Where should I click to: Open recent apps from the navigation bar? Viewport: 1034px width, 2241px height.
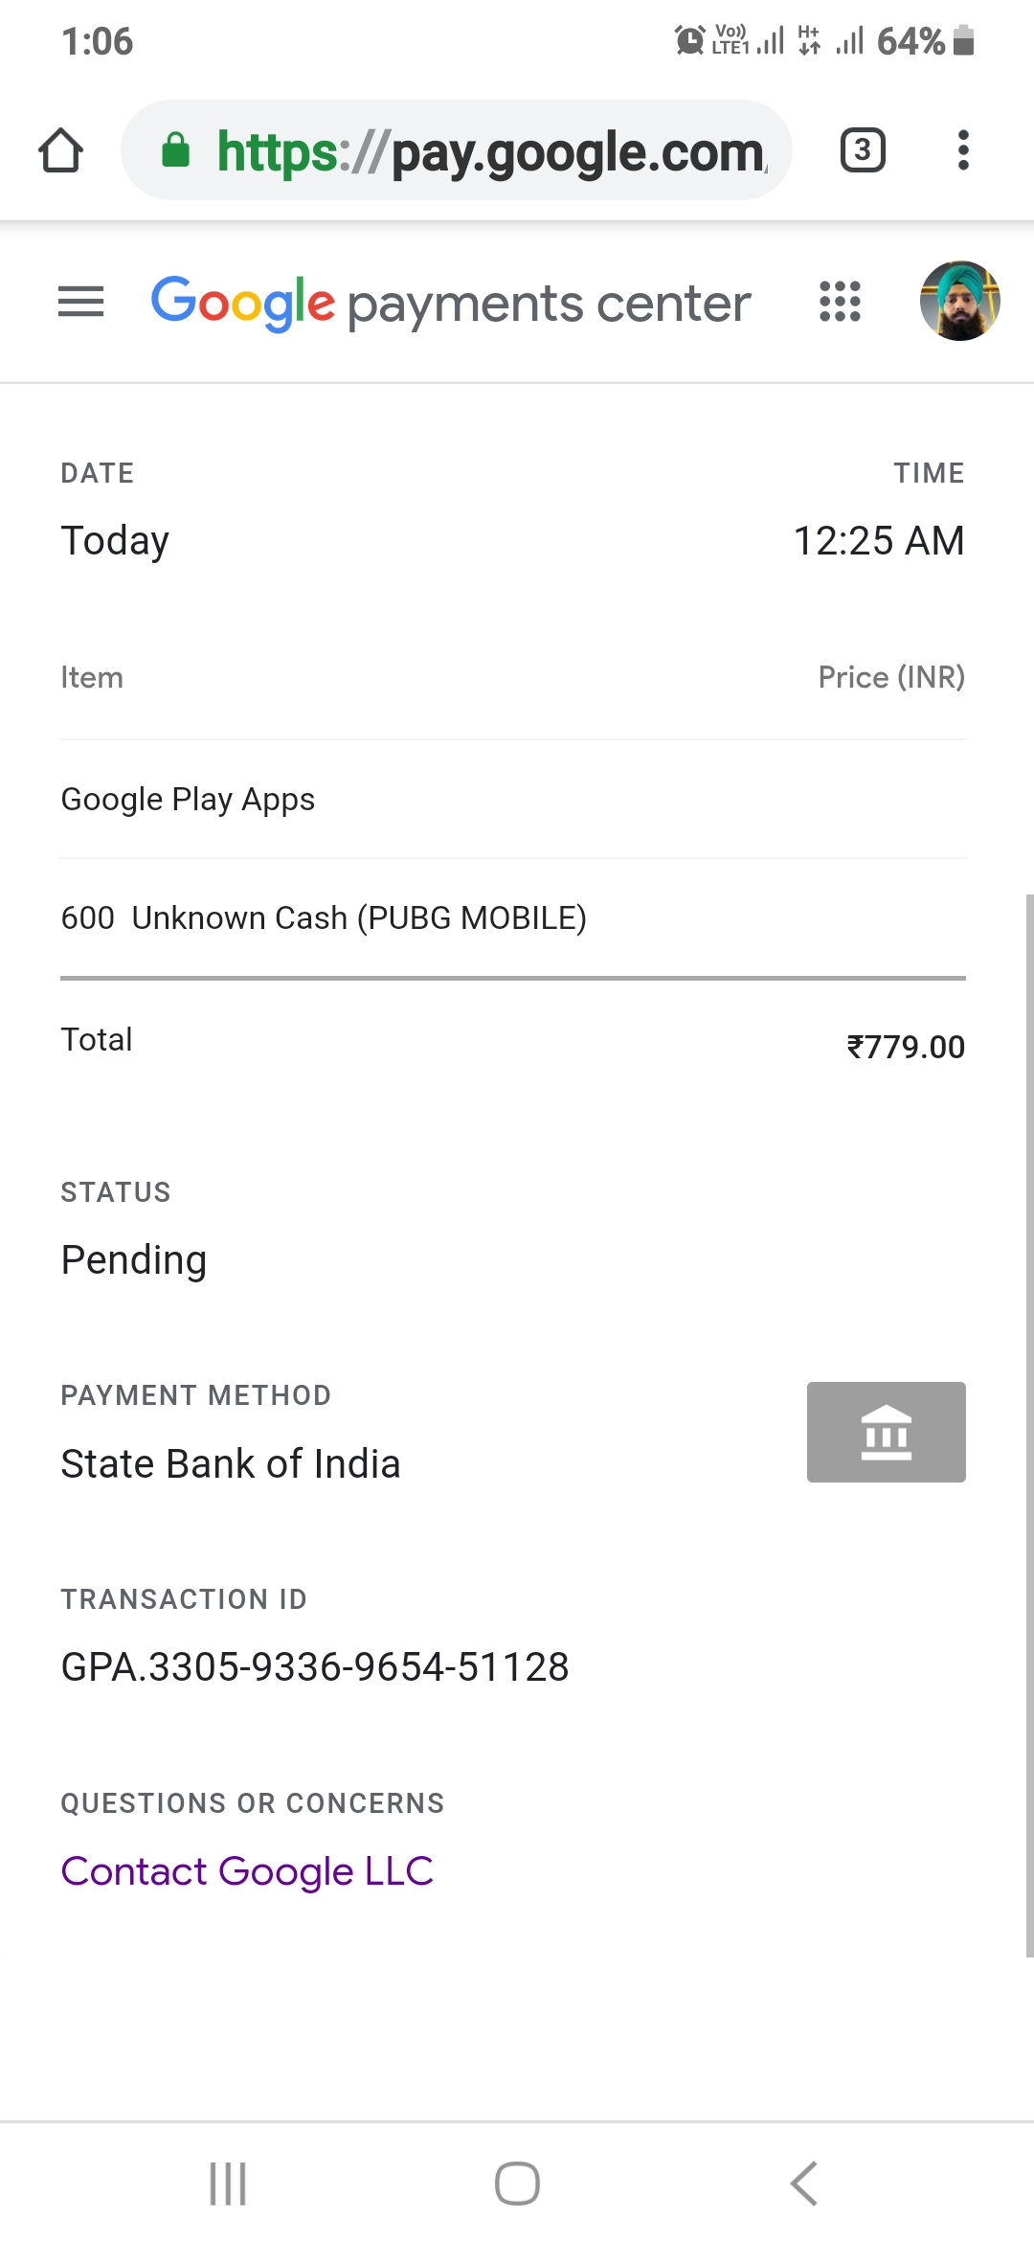228,2184
